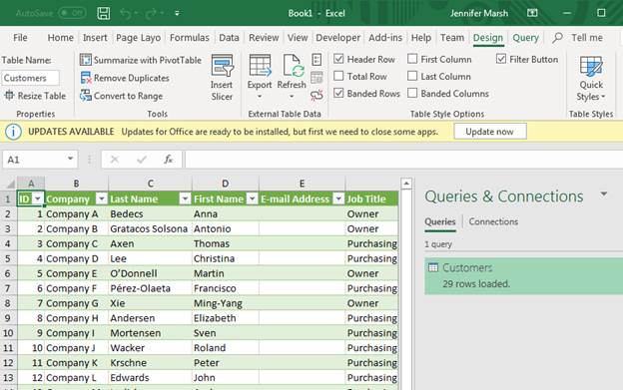Open the First Name filter dropdown
This screenshot has width=623, height=390.
click(x=252, y=198)
